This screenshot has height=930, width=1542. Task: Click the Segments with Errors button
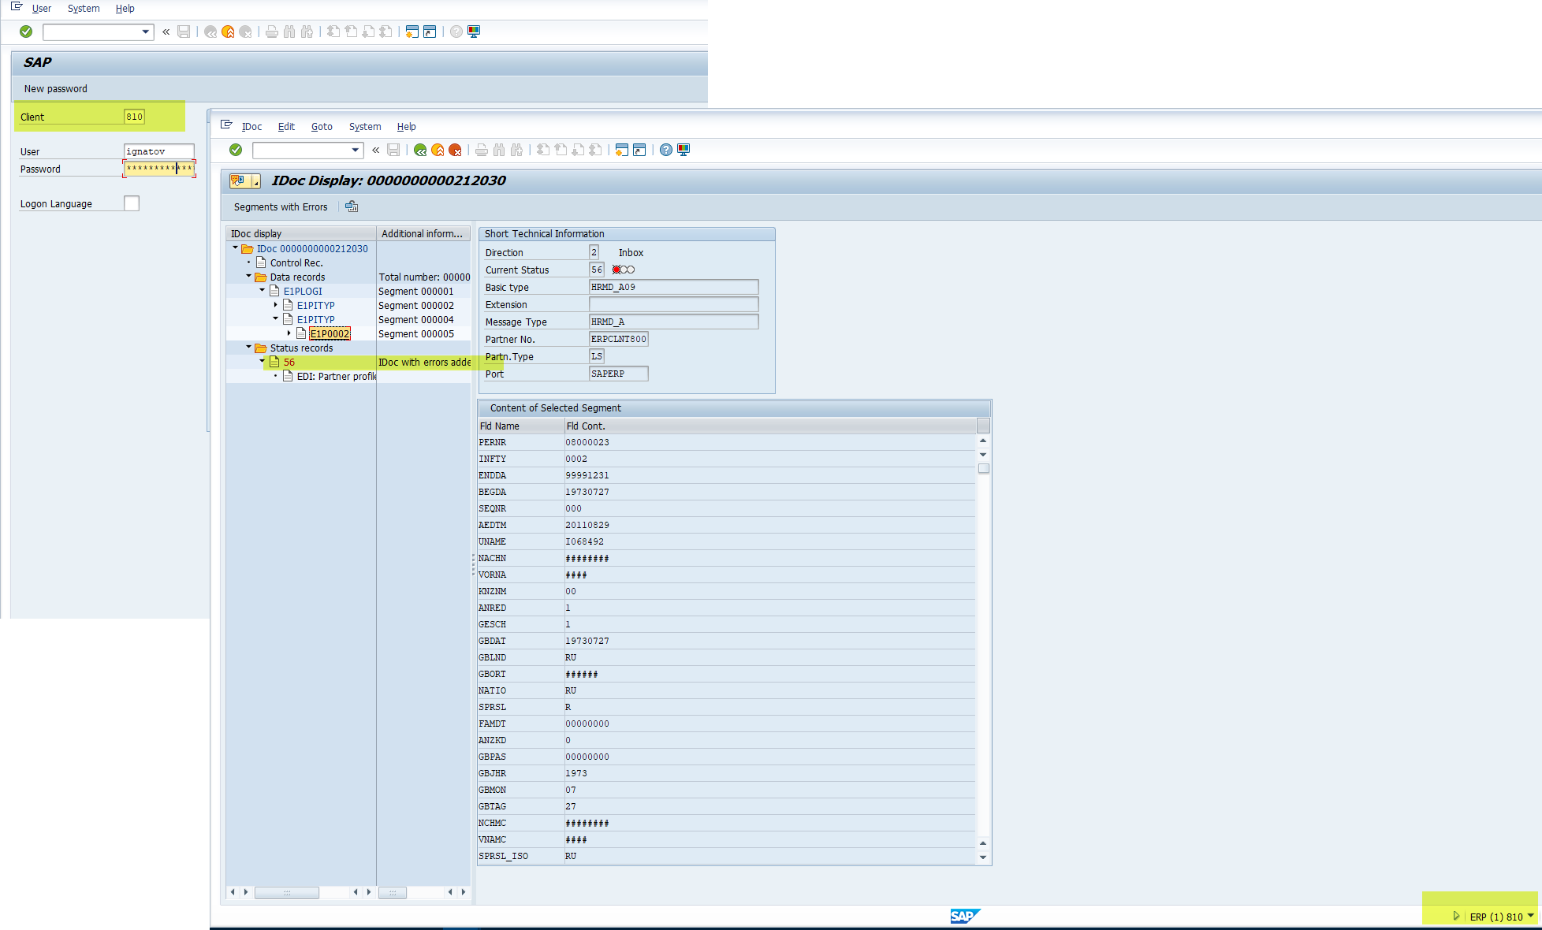[281, 206]
